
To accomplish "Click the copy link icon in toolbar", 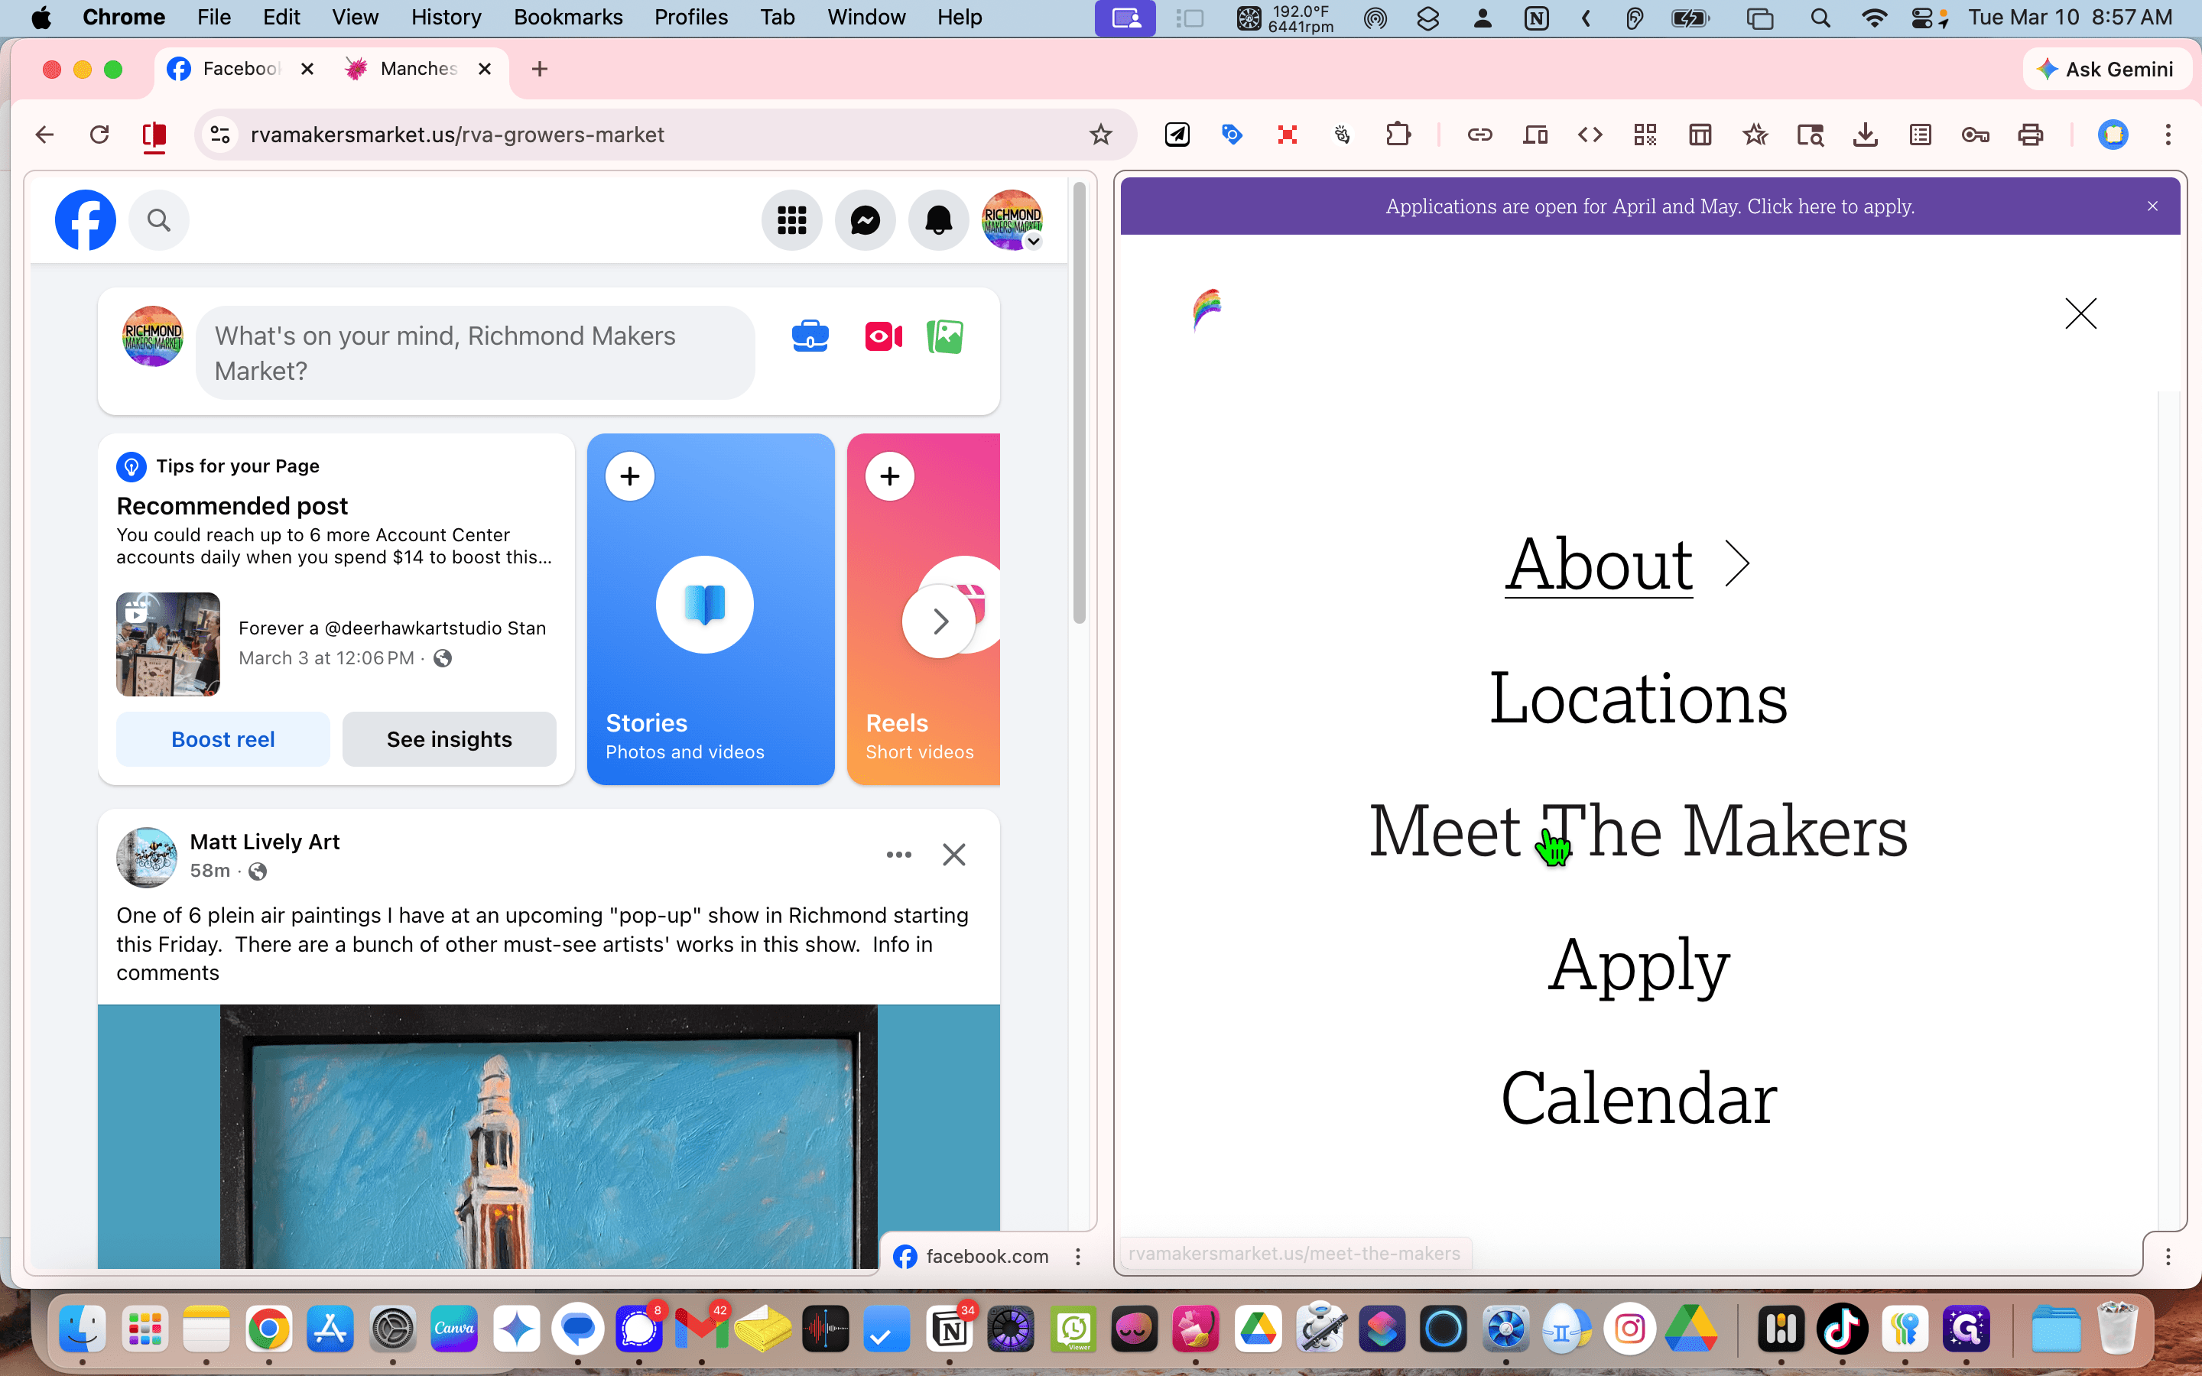I will (x=1479, y=135).
